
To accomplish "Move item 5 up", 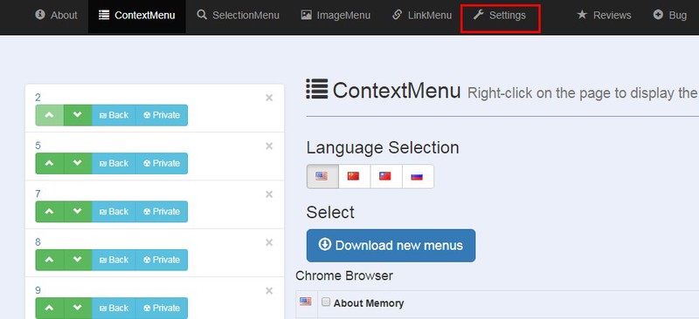I will point(50,163).
